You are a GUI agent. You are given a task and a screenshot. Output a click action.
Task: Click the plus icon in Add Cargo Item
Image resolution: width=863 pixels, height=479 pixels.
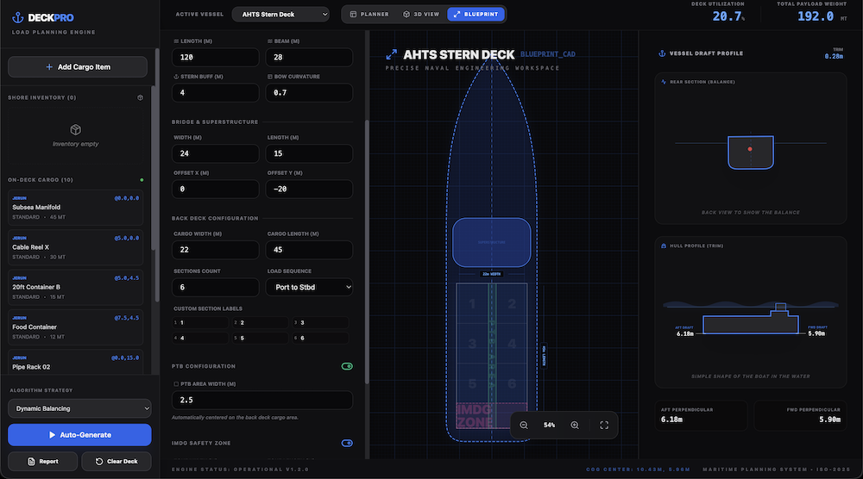[x=49, y=67]
